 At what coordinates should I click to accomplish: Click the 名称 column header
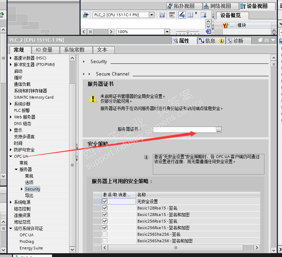(x=198, y=195)
